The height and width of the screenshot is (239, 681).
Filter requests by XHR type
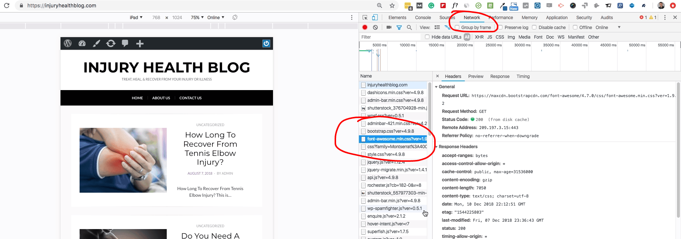[x=479, y=37]
